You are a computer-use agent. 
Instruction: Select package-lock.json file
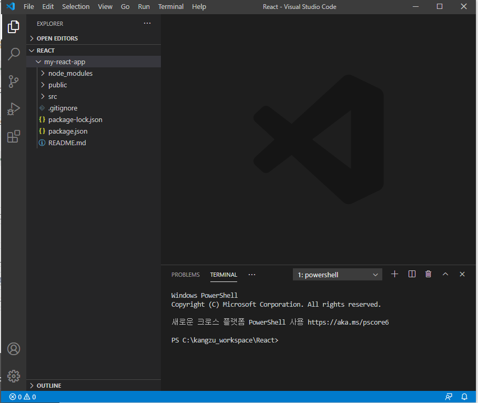click(x=94, y=119)
